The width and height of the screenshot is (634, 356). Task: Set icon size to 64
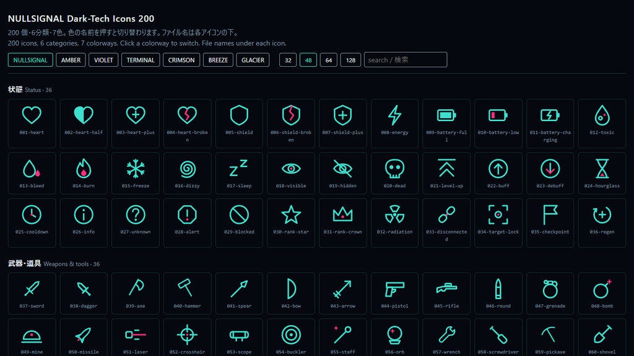[x=329, y=60]
